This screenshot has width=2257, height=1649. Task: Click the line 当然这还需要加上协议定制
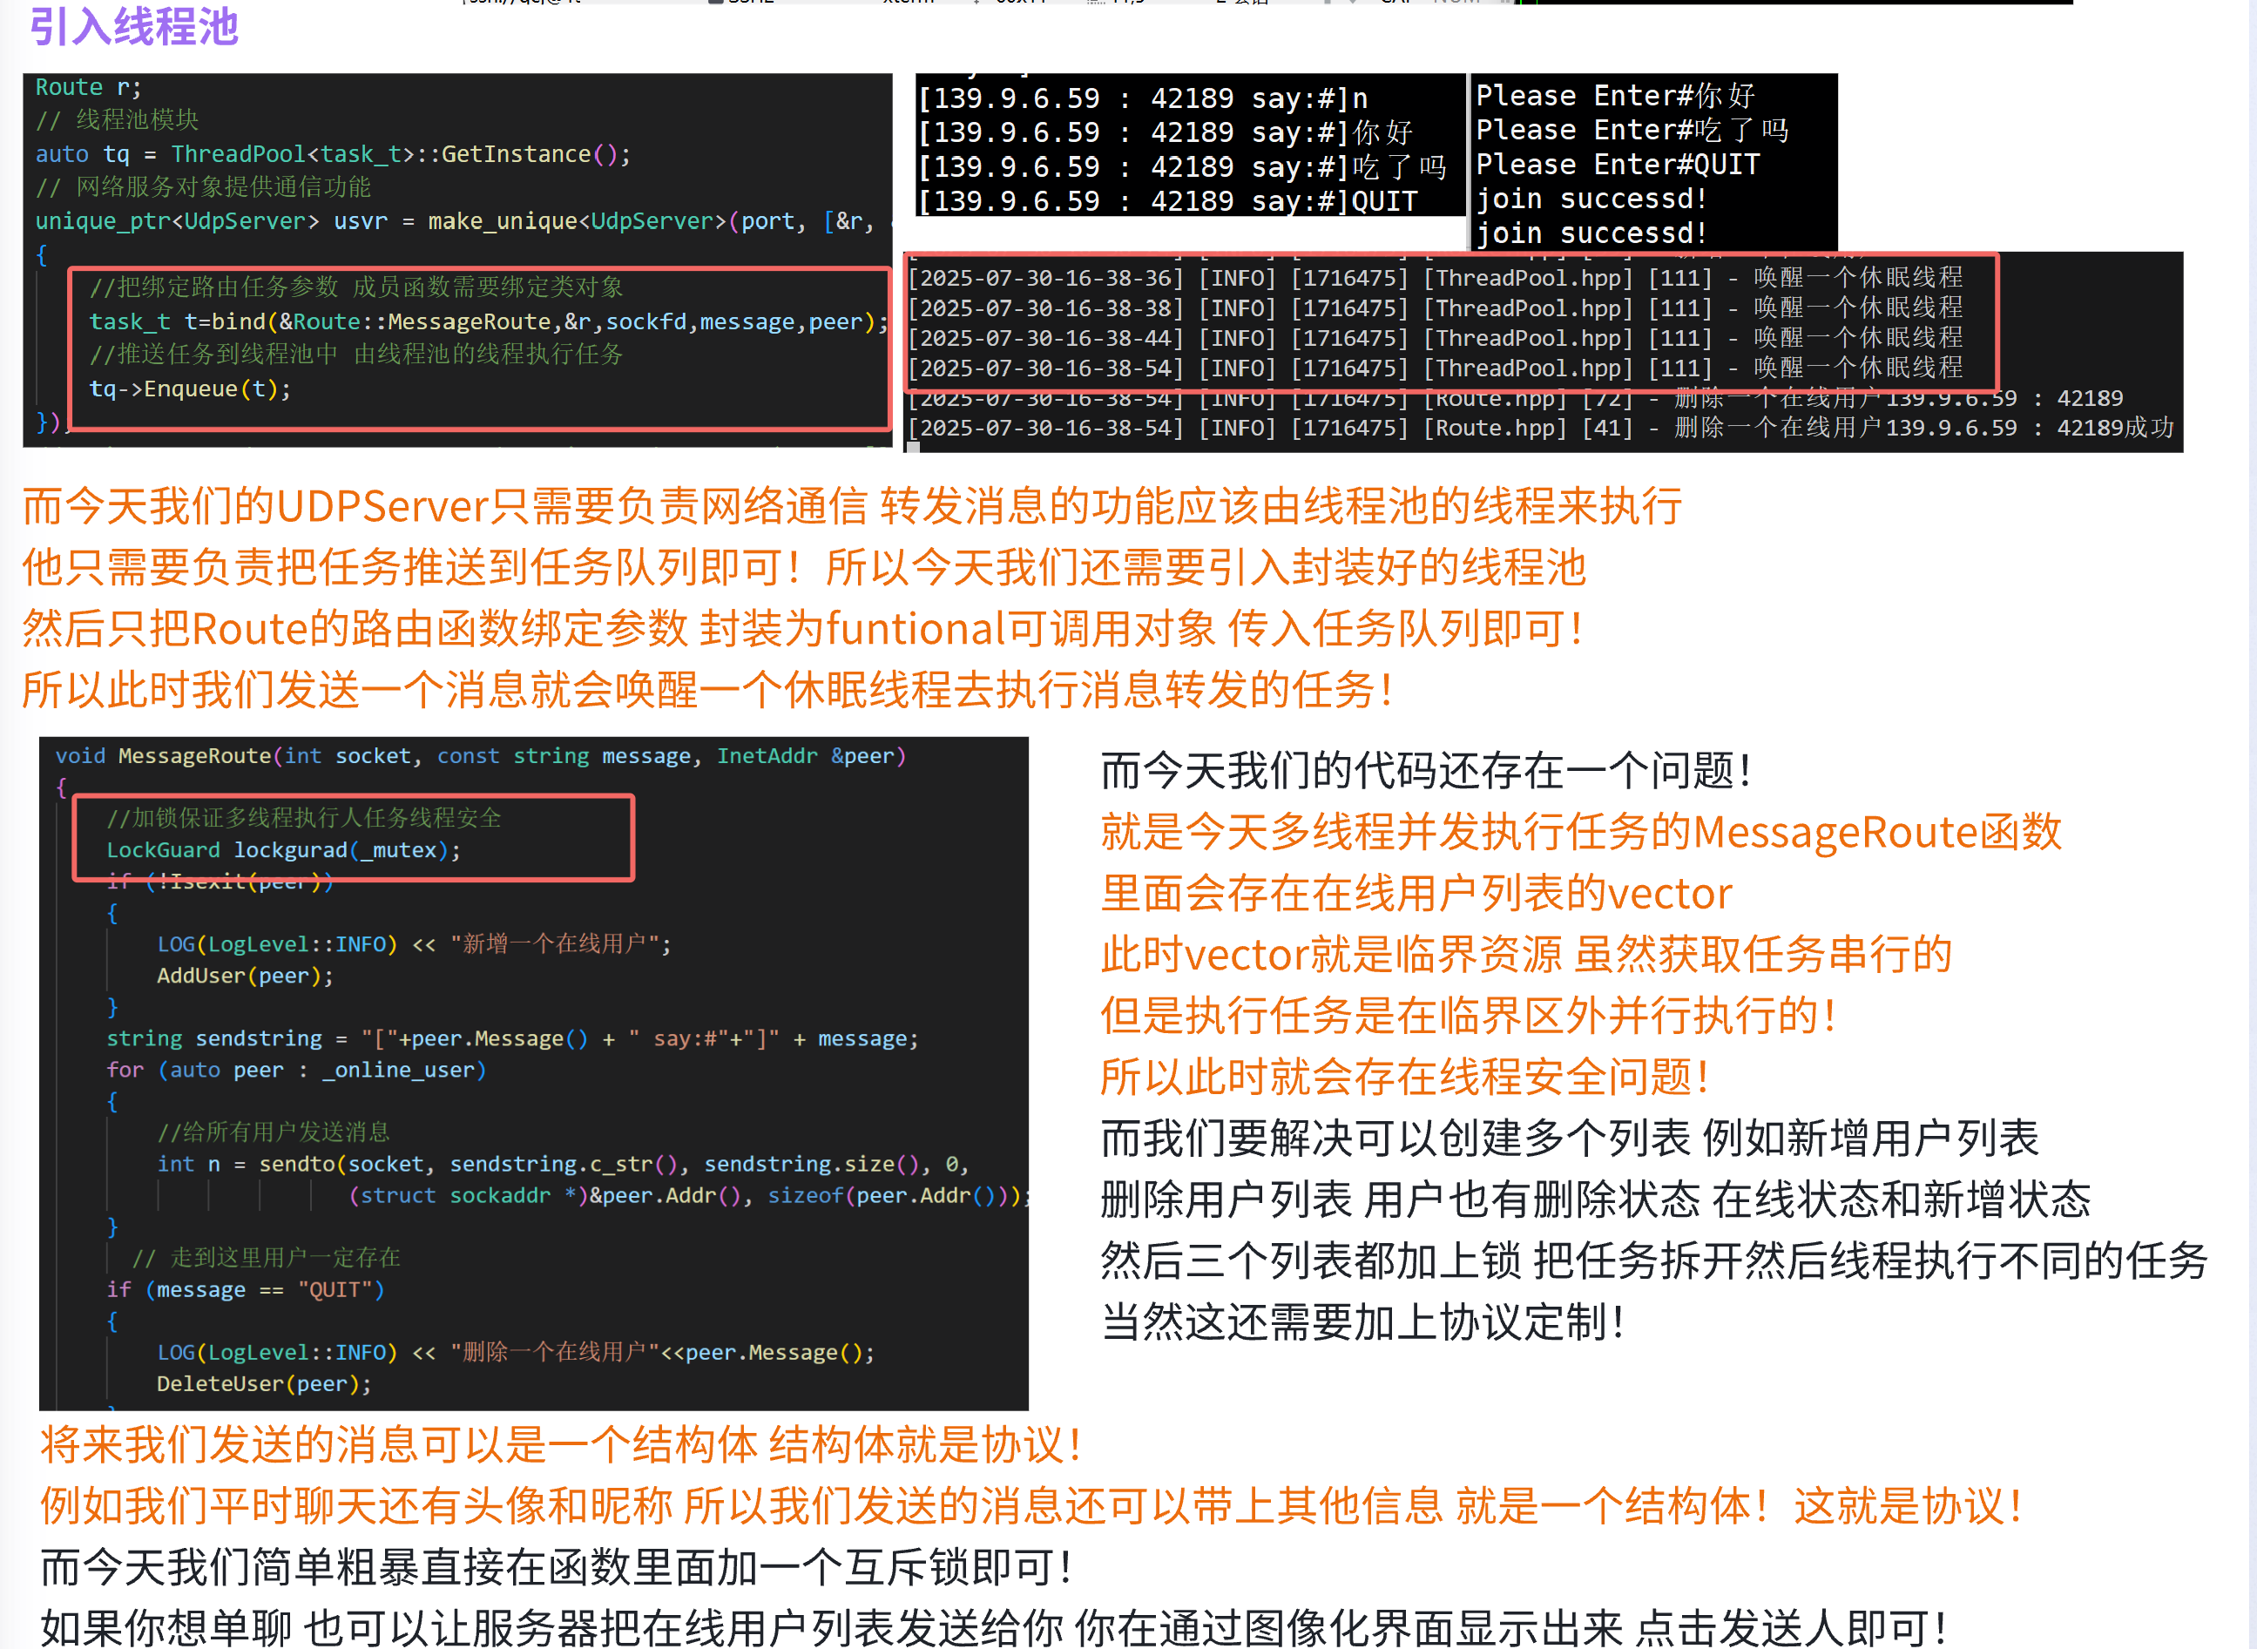(1362, 1321)
